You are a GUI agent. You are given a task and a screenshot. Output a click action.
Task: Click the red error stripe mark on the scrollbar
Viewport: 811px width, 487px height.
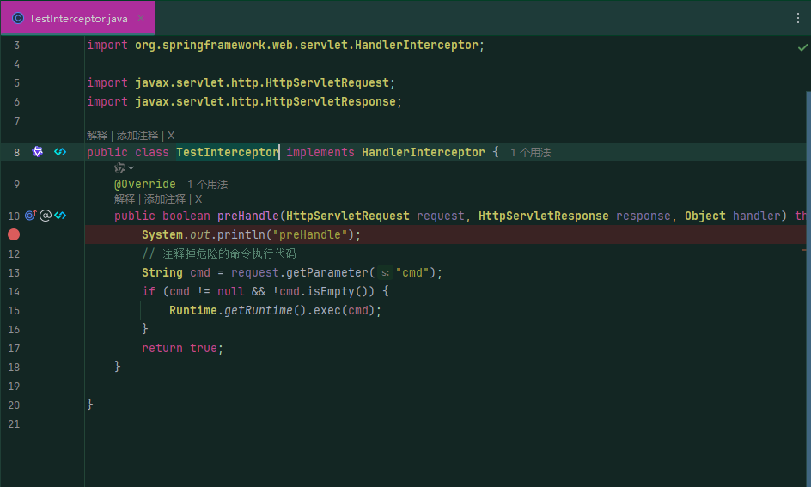[x=805, y=250]
